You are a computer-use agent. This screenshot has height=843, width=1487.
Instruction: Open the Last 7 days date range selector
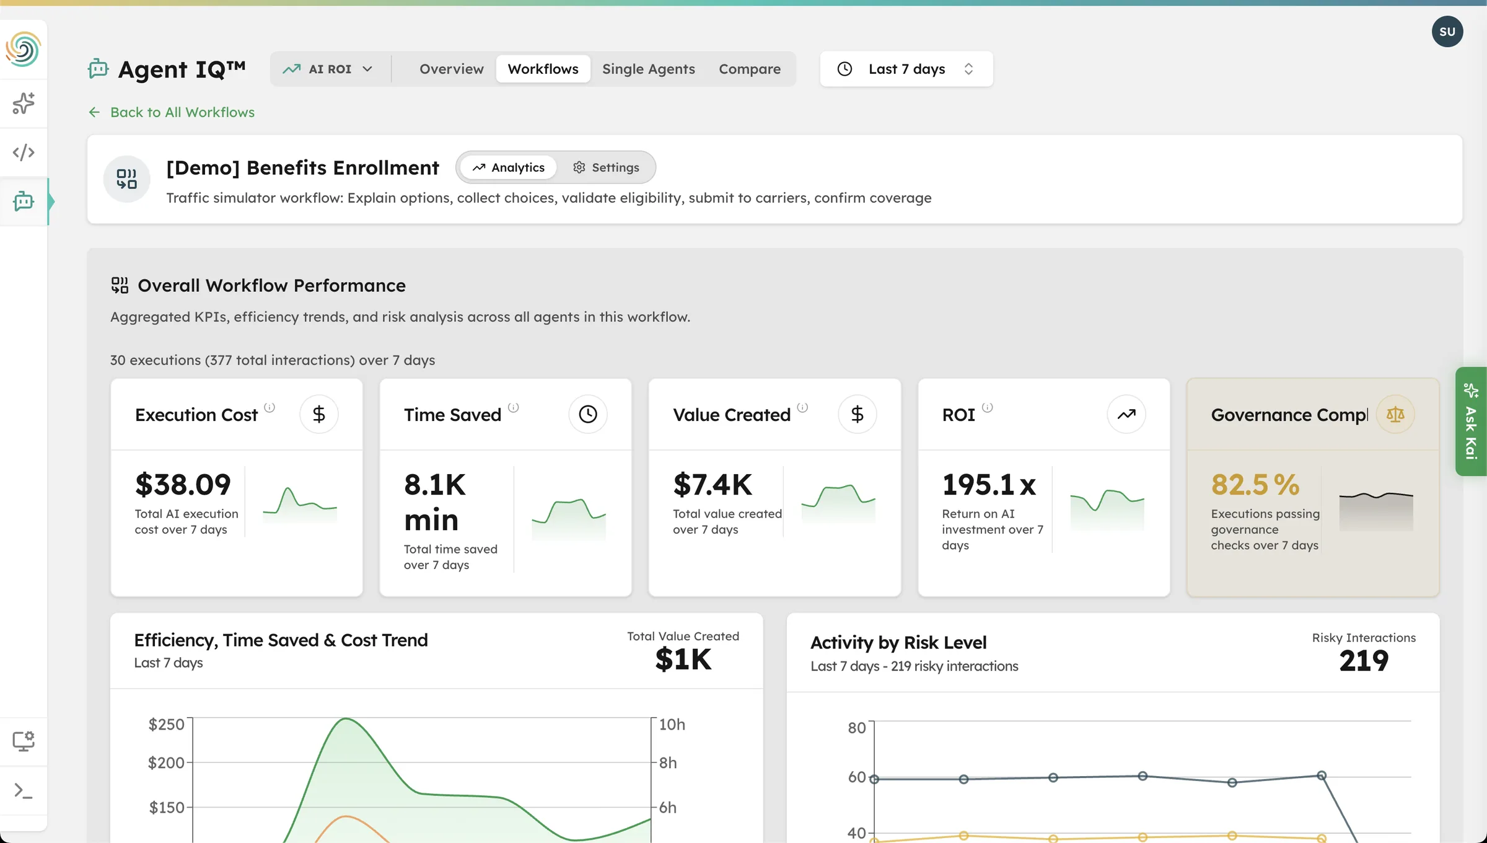[906, 69]
